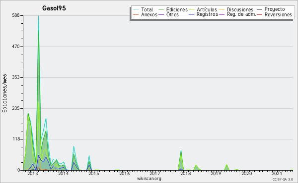This screenshot has height=183, width=298.
Task: Click the 2019 x-axis label
Action: tap(216, 173)
